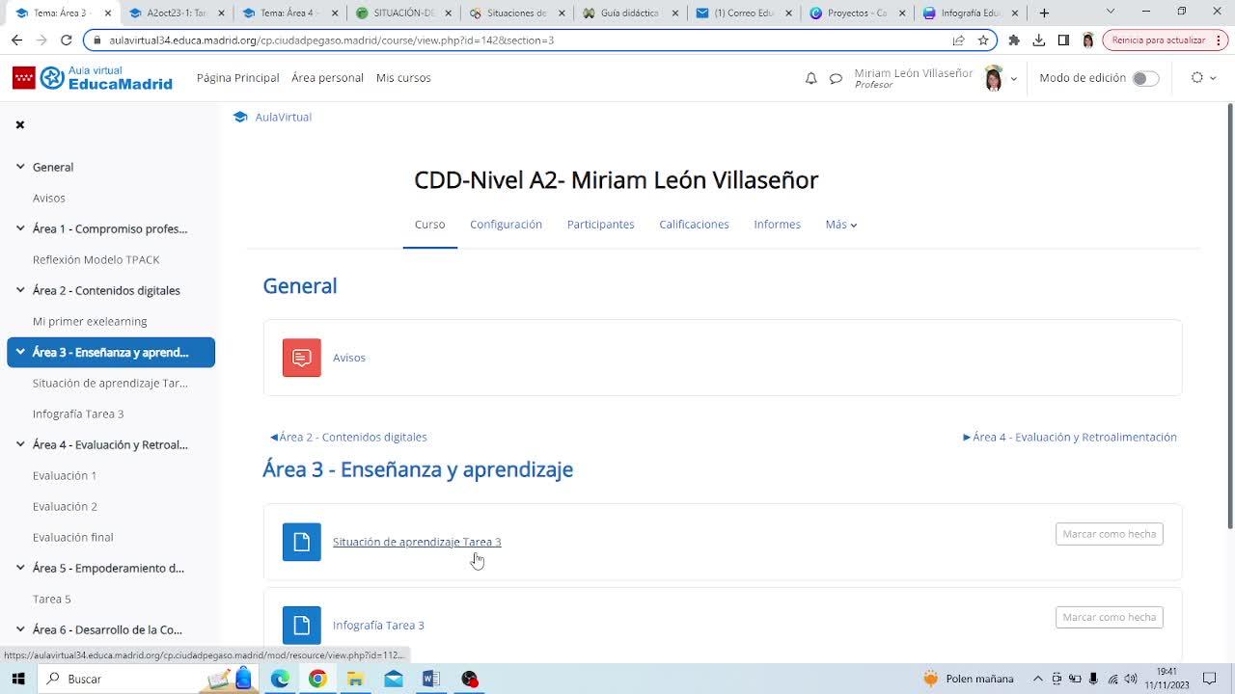Open the Chrome profile avatar

tap(1088, 40)
